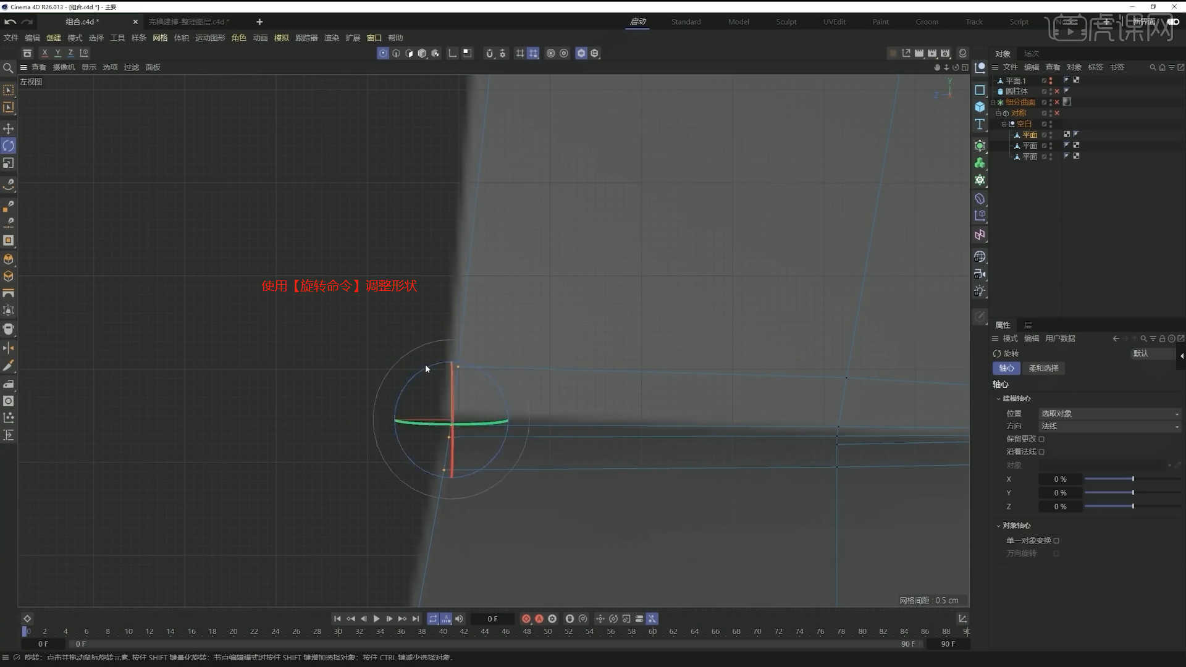Click the Rectangle spline icon

point(980,90)
